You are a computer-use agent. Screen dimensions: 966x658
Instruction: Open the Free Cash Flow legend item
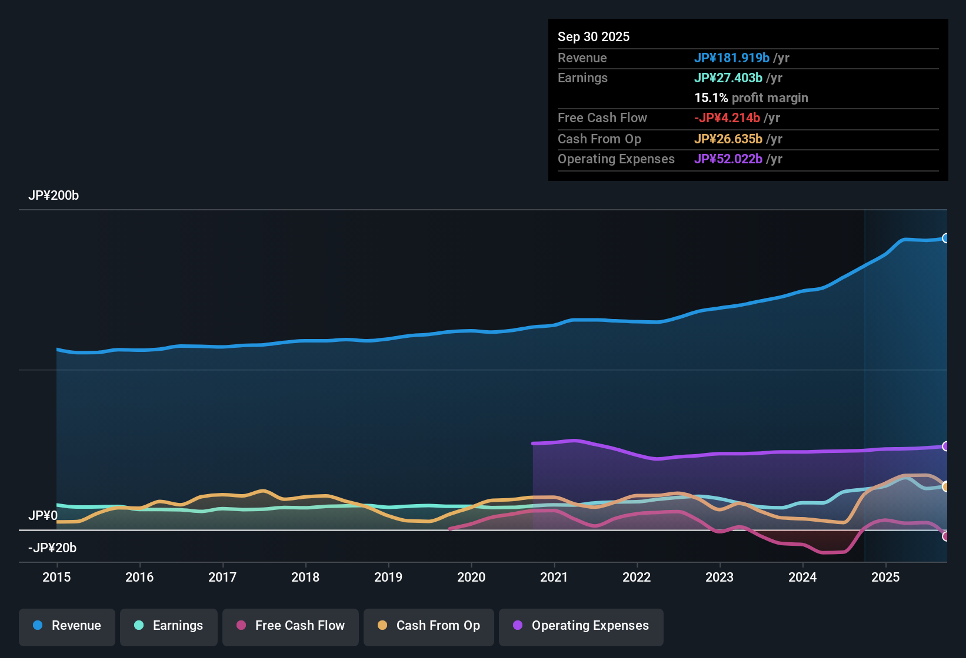[x=290, y=626]
